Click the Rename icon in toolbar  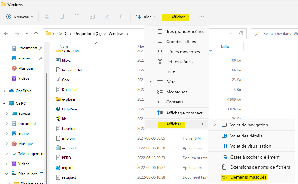[92, 17]
